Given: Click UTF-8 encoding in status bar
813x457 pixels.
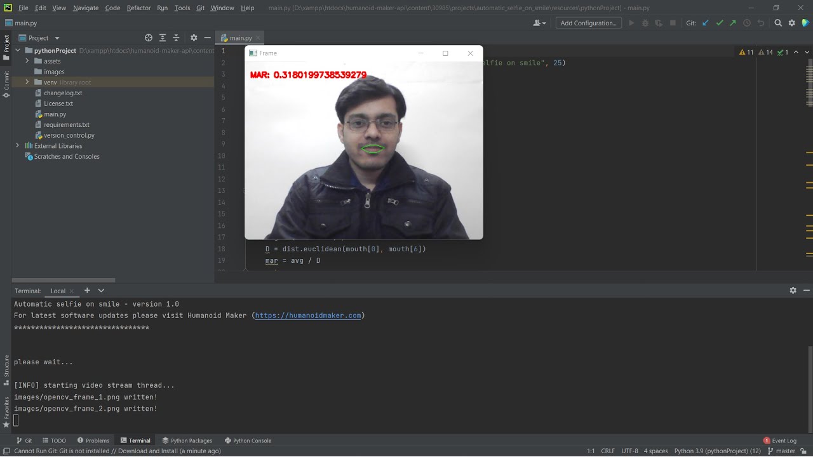Looking at the screenshot, I should click(x=629, y=451).
